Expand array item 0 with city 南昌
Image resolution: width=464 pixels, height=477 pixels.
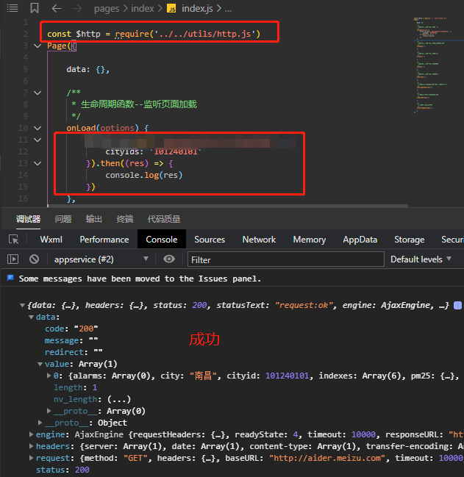[x=49, y=376]
